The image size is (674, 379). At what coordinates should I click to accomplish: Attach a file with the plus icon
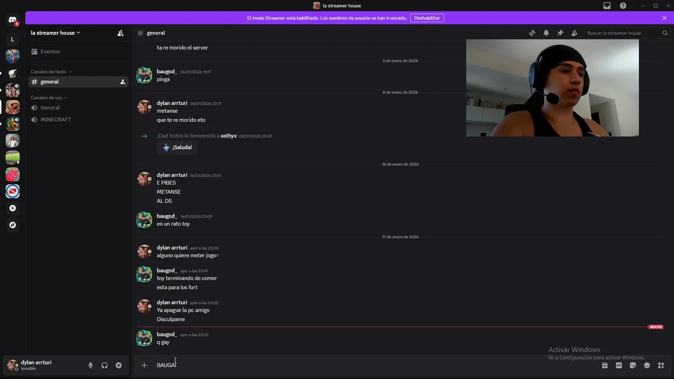coord(144,365)
